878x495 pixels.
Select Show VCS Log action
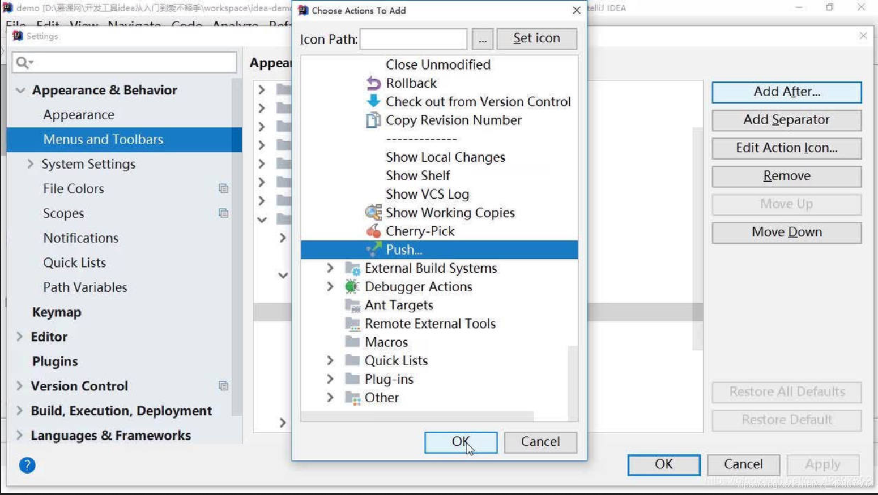click(428, 194)
